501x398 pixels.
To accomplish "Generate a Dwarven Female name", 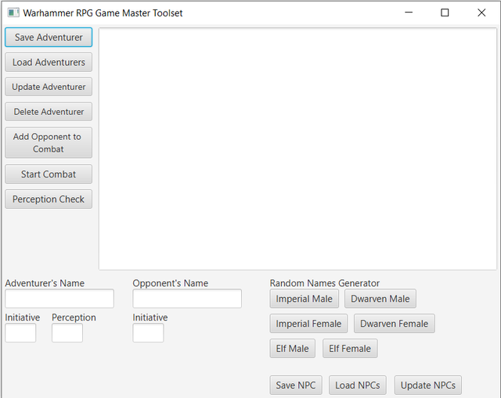I will click(x=395, y=324).
